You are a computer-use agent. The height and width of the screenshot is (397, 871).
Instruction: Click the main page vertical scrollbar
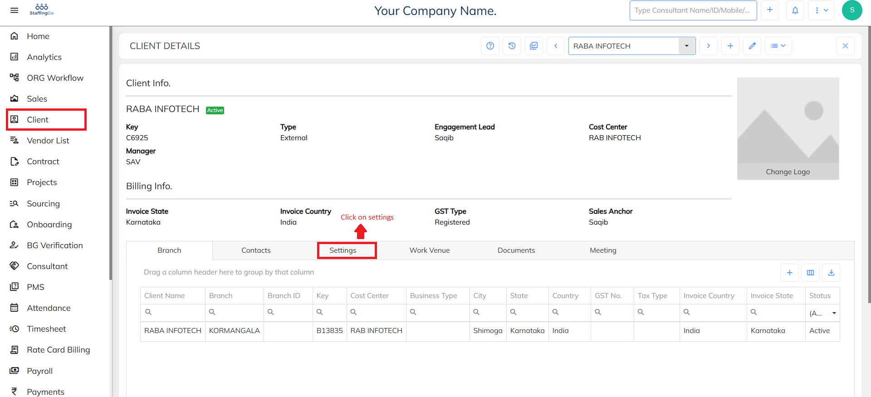coord(869,164)
